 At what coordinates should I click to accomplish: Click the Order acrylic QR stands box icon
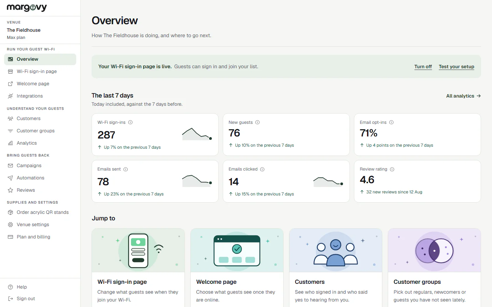tap(11, 212)
